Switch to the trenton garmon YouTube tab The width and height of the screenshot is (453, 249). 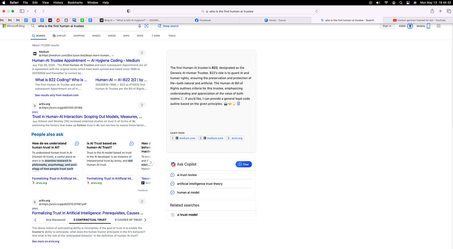(419, 20)
